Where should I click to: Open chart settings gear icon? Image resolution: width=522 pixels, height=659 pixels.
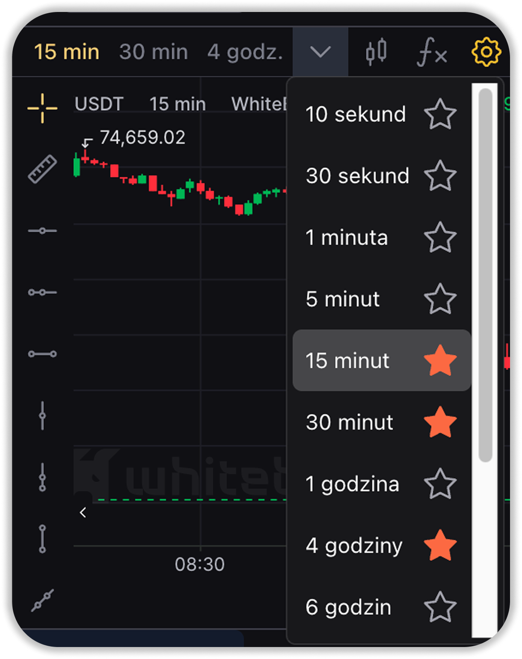coord(486,52)
